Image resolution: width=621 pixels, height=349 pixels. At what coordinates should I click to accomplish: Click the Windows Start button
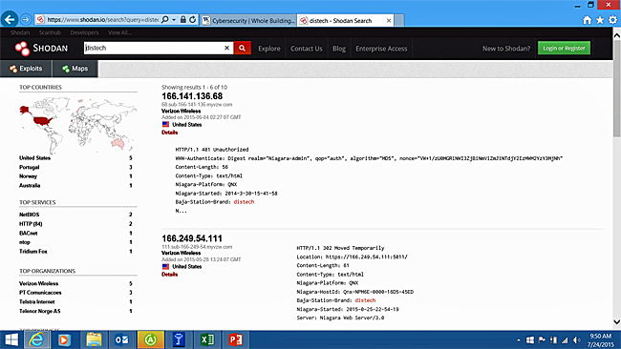11,339
